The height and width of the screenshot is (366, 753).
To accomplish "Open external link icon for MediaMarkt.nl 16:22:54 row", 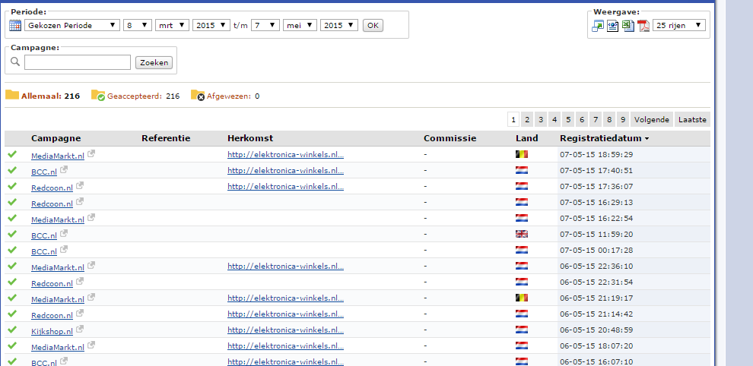I will click(x=91, y=217).
